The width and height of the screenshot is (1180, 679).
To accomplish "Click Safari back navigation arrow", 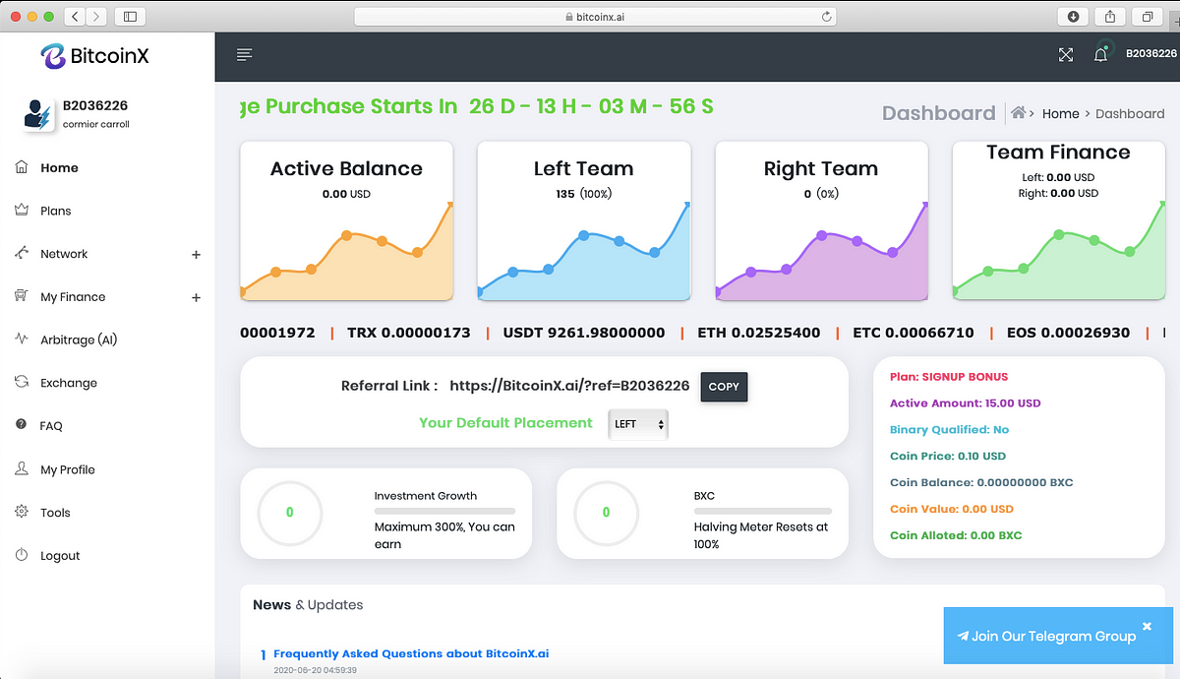I will 76,16.
